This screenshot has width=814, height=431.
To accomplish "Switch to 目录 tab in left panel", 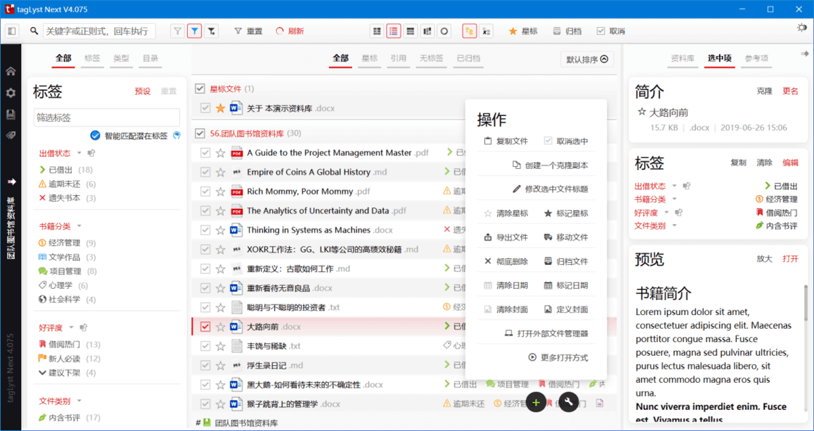I will 150,58.
